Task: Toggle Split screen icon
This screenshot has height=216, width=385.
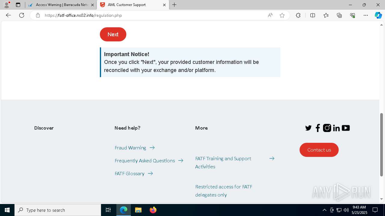Action: 313,15
